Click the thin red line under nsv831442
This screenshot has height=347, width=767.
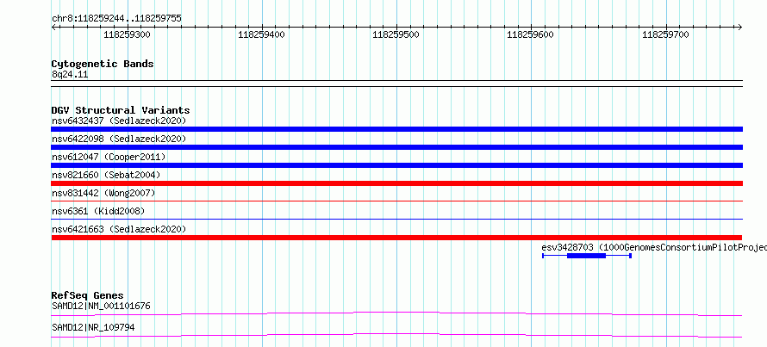pos(396,201)
